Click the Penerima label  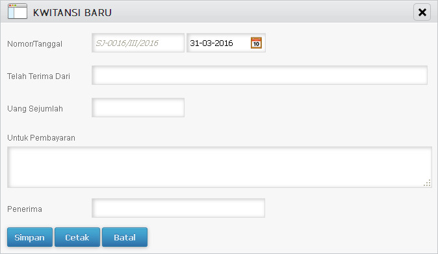tap(25, 209)
